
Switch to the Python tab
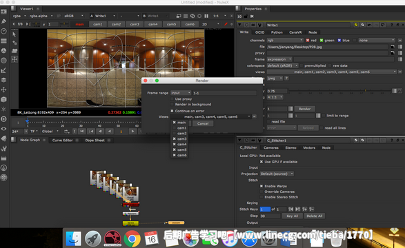click(x=277, y=32)
